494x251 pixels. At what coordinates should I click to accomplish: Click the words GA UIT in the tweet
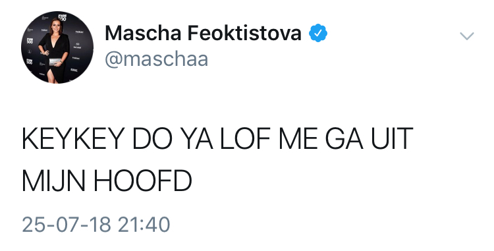pos(369,138)
